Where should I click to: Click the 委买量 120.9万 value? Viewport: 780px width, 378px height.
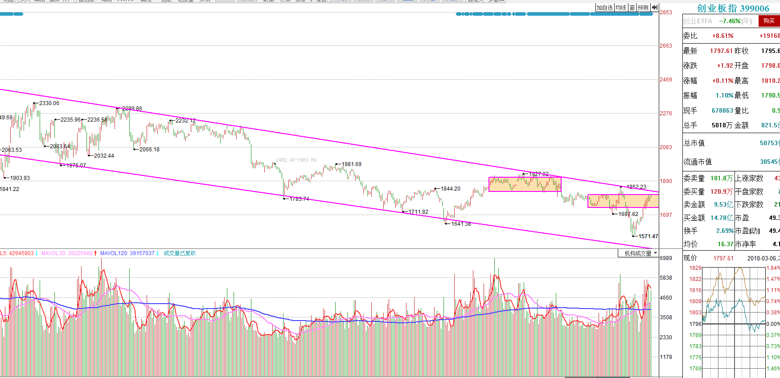point(722,191)
